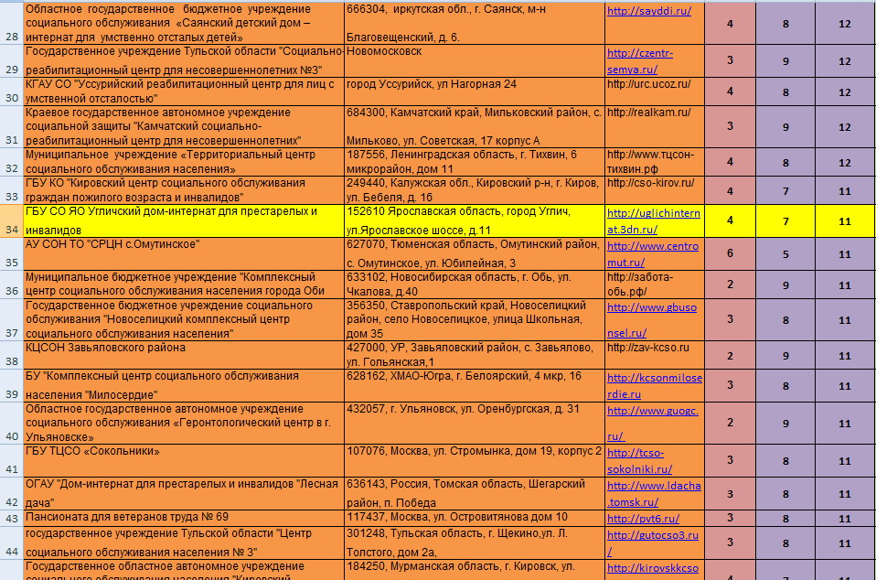The width and height of the screenshot is (876, 580).
Task: Click the Мильково, ул. Советская, 17 address cell
Action: point(475,127)
